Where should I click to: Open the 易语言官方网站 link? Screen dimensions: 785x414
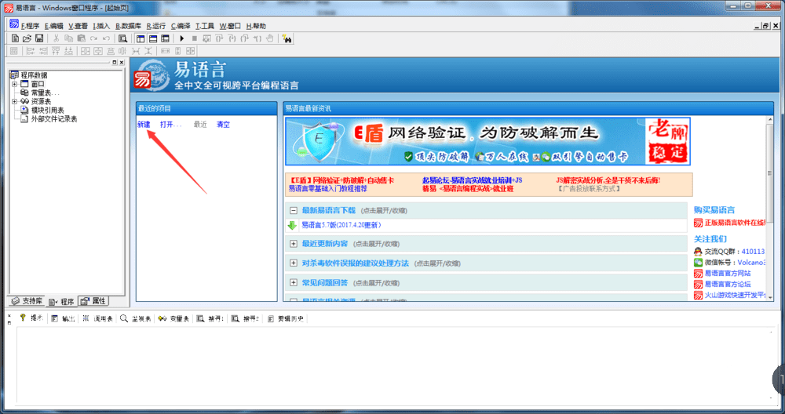click(728, 274)
